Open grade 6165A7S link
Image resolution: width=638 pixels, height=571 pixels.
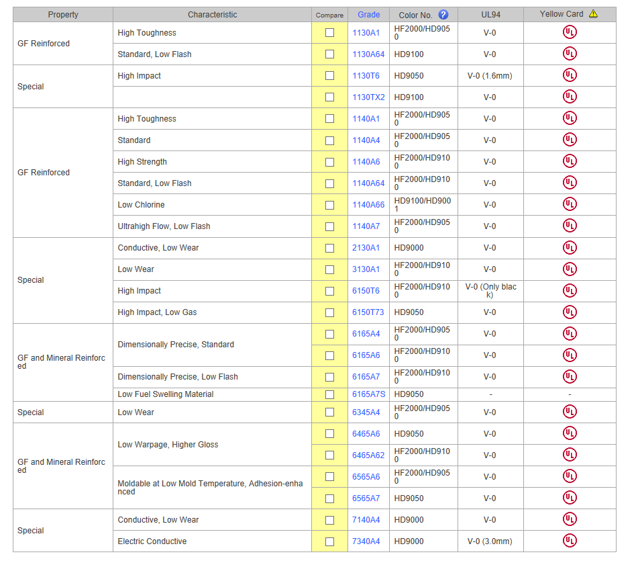coord(368,394)
